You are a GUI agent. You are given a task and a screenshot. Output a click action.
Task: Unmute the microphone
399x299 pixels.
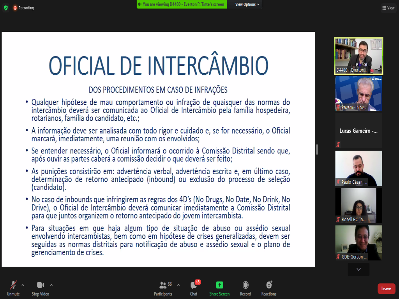pos(13,288)
